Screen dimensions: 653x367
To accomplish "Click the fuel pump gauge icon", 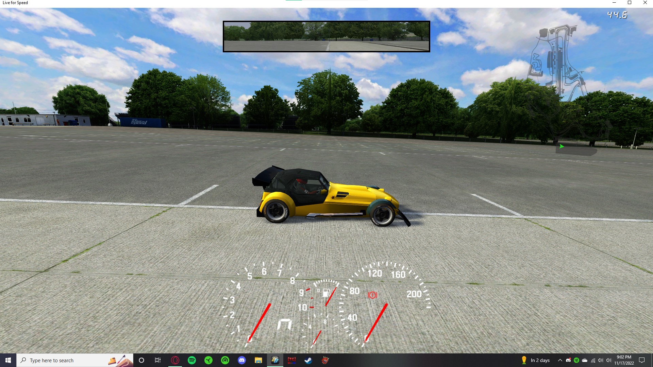I will 326,292.
